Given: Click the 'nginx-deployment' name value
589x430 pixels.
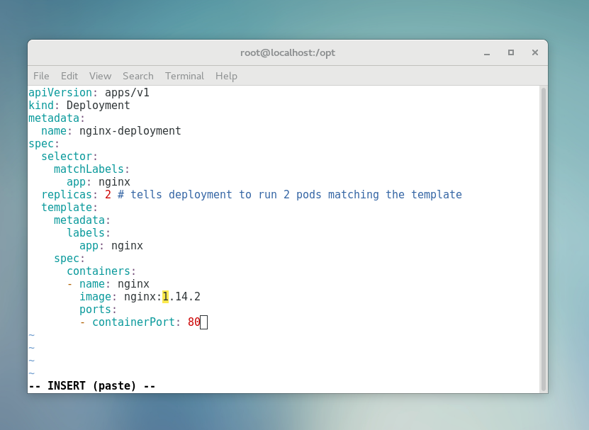Looking at the screenshot, I should (130, 131).
